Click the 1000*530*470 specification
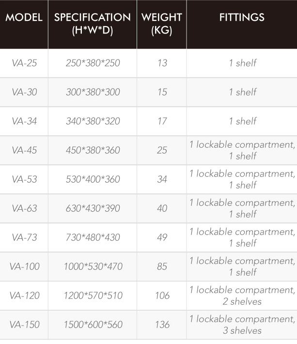 (93, 266)
